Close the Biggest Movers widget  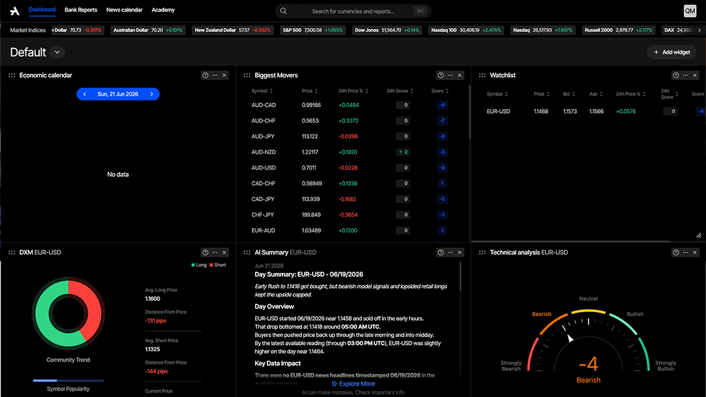[x=460, y=75]
